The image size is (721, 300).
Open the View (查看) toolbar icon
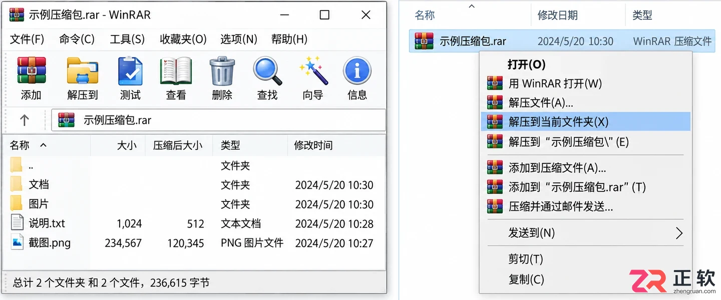click(x=176, y=70)
